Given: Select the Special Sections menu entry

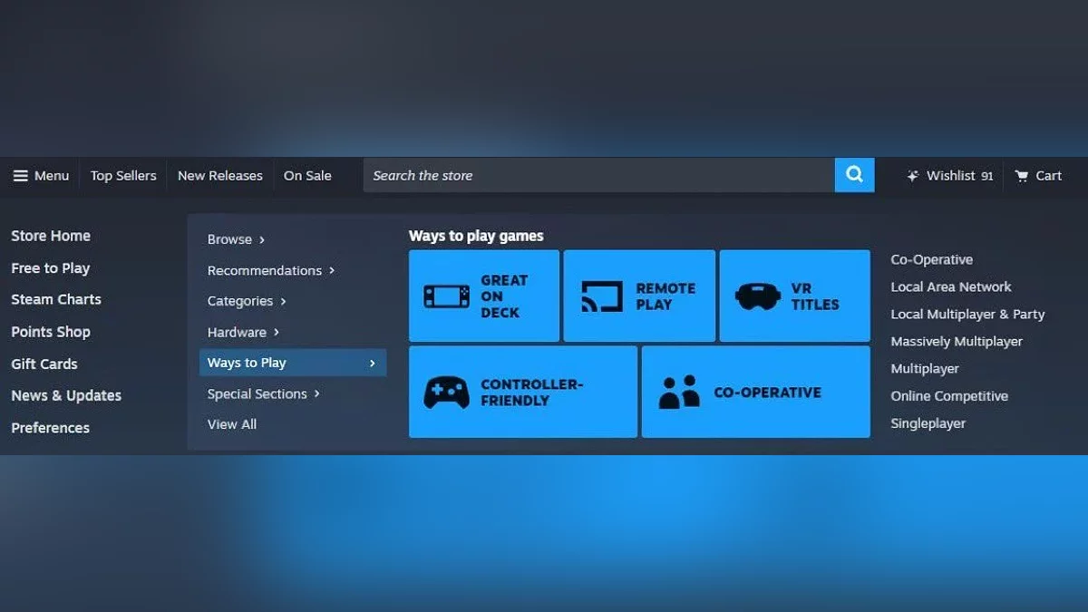Looking at the screenshot, I should [257, 393].
